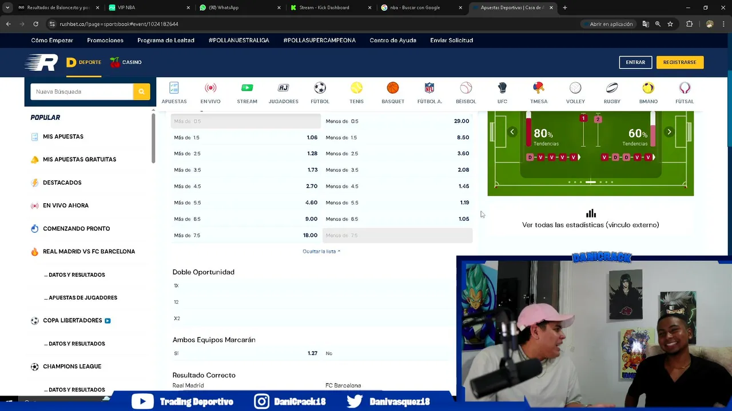This screenshot has height=411, width=732.
Task: Click the Casino cherry icon
Action: pyautogui.click(x=115, y=62)
